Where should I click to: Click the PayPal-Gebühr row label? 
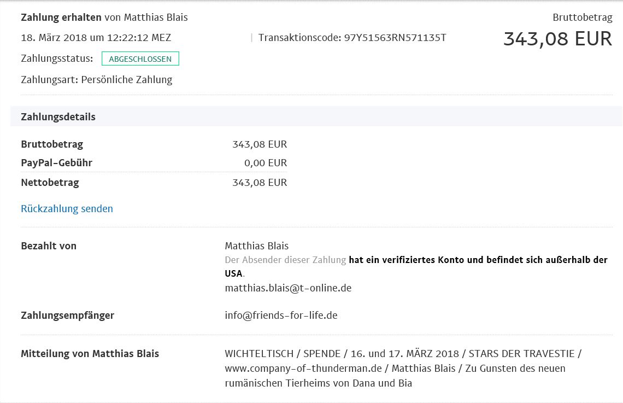(56, 163)
